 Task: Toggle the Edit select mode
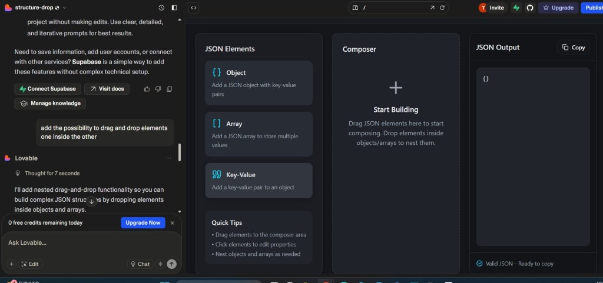click(x=30, y=264)
